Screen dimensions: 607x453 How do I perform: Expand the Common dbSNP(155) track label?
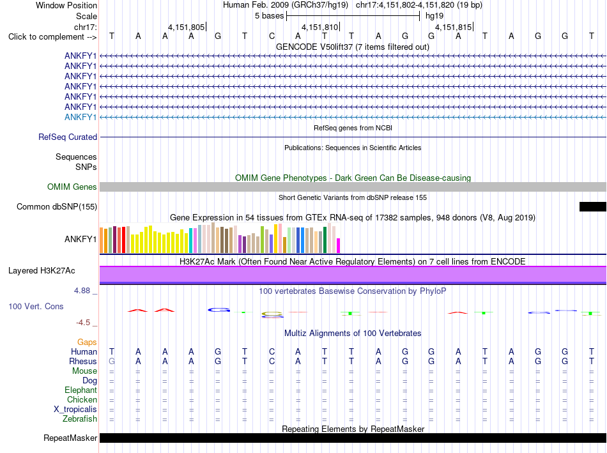[x=57, y=207]
